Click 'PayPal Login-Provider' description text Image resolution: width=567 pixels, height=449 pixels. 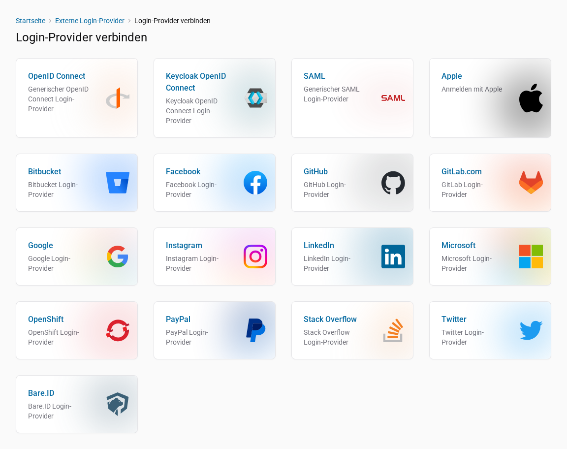[x=187, y=337]
